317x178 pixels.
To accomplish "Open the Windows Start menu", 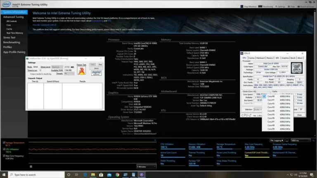I will coord(4,175).
